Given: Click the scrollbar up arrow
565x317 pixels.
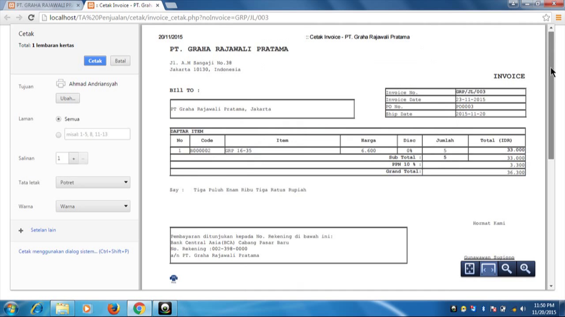Looking at the screenshot, I should pos(551,28).
